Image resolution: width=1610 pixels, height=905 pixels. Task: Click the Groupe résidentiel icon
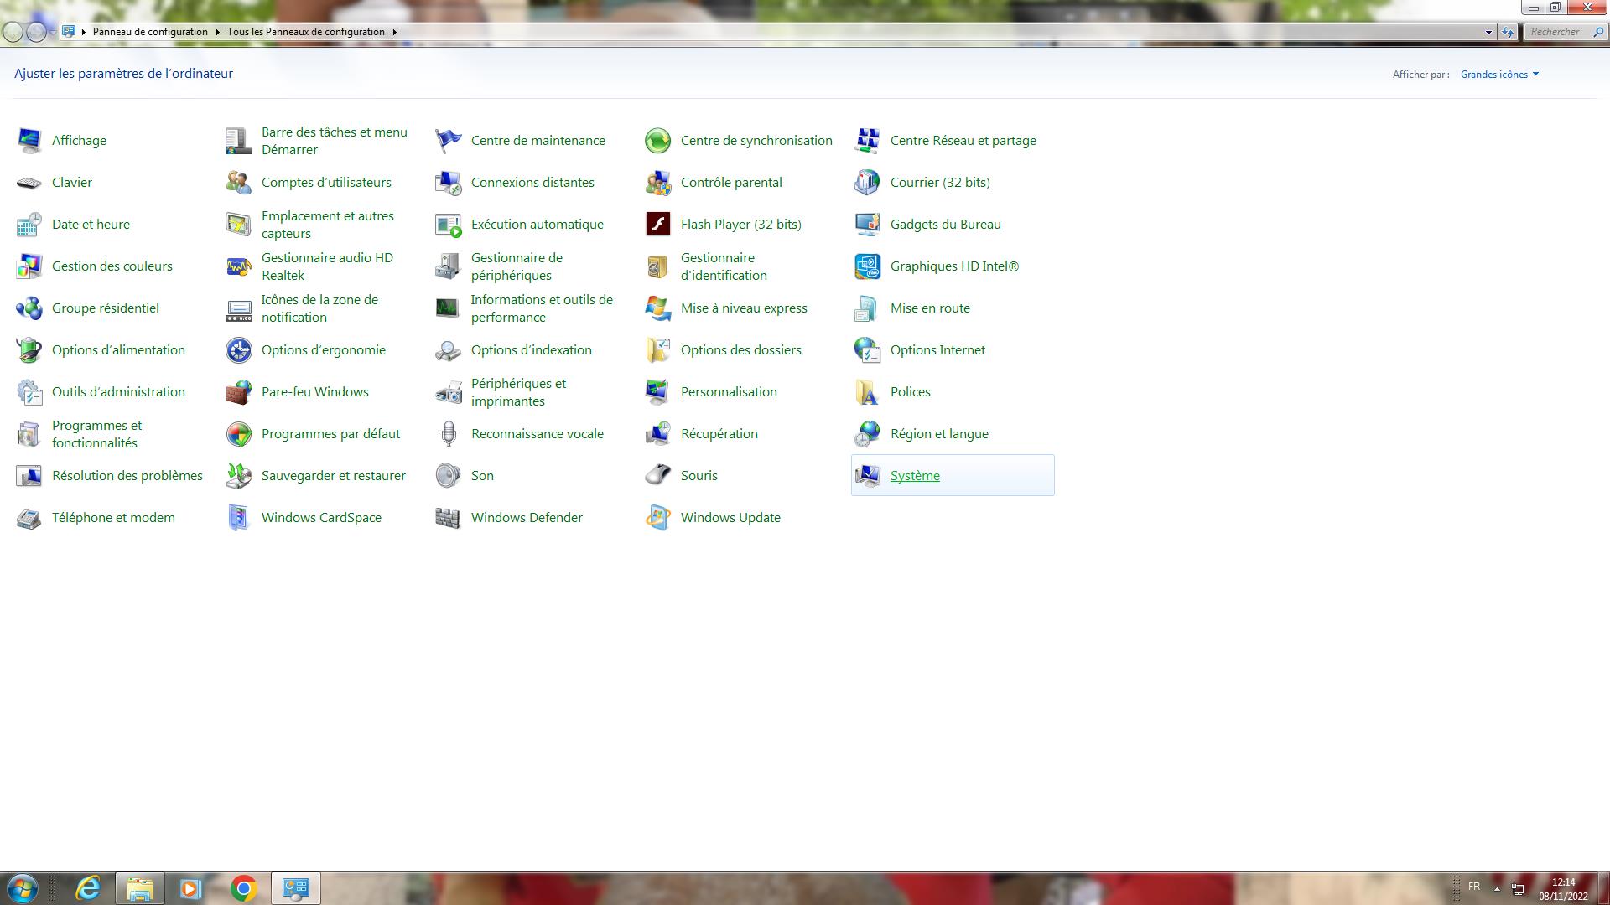(x=29, y=308)
